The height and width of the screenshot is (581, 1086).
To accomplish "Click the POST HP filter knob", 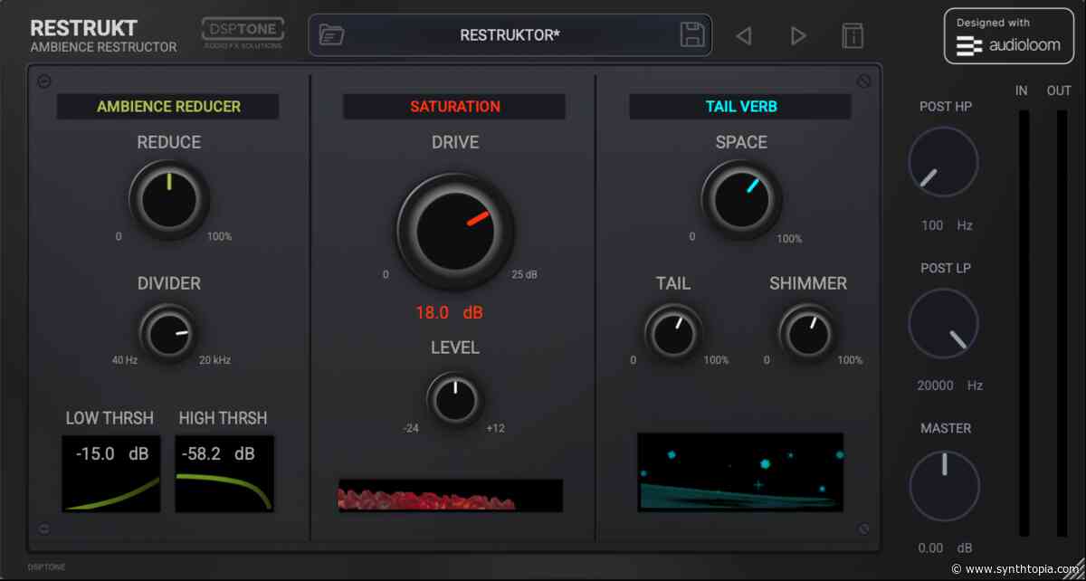I will (x=943, y=162).
